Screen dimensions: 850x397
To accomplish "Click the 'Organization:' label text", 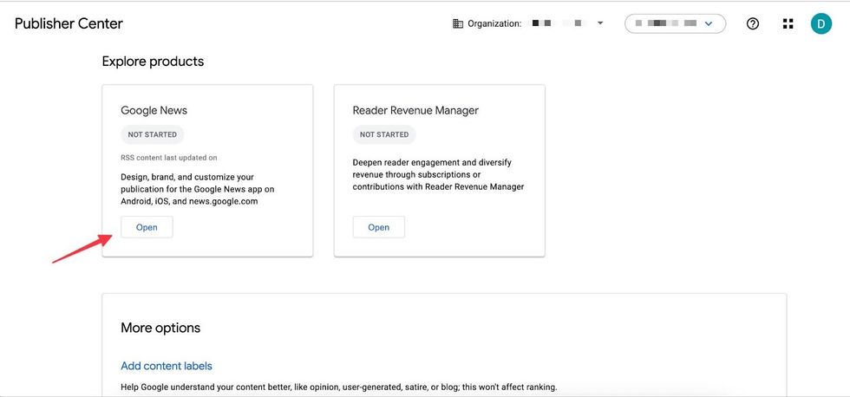I will pyautogui.click(x=494, y=23).
